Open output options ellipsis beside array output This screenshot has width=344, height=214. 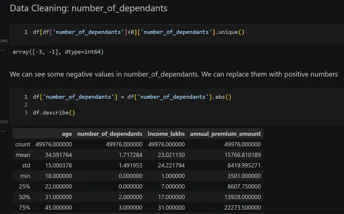pos(3,50)
